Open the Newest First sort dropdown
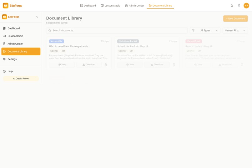The width and height of the screenshot is (252, 168). [x=235, y=30]
